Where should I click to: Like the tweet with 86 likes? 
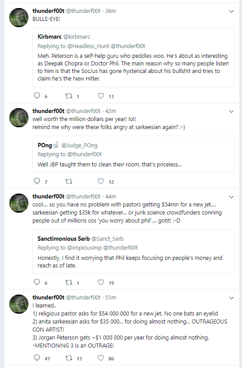(101, 358)
